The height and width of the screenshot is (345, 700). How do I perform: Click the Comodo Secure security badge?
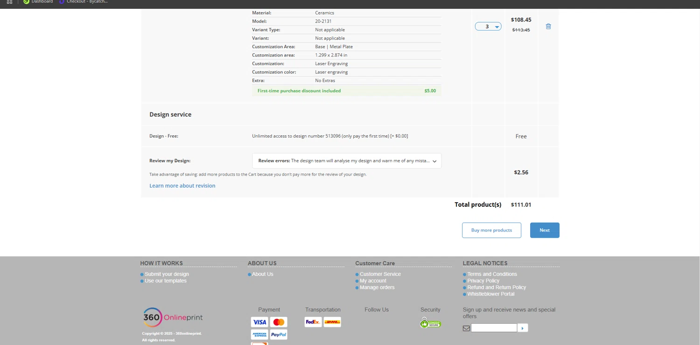[430, 323]
